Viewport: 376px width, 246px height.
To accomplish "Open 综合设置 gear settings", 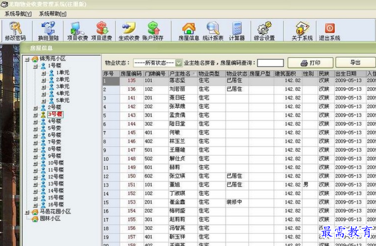I will point(264,31).
